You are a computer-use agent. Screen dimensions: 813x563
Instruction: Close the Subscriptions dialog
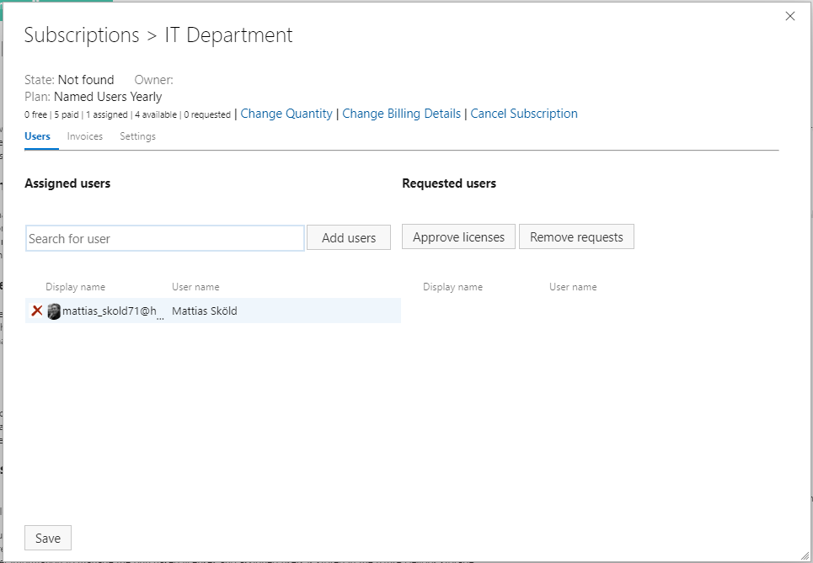789,16
